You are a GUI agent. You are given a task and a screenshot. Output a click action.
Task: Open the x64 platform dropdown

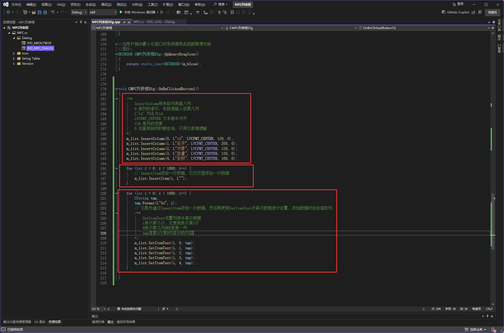pos(103,12)
